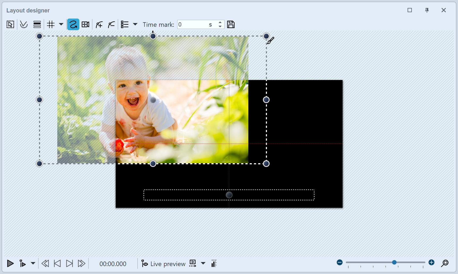Toggle the grid display icon
458x274 pixels.
[51, 25]
